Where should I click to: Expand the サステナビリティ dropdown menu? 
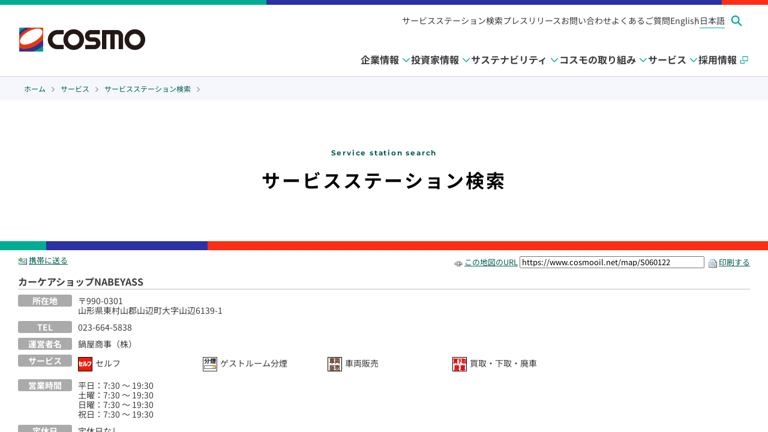tap(514, 60)
